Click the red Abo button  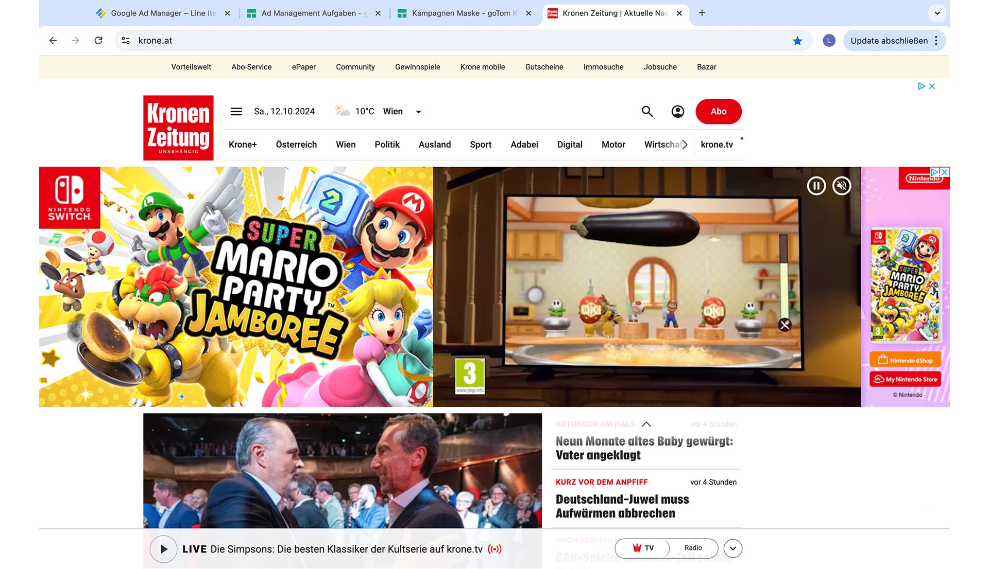(x=718, y=112)
